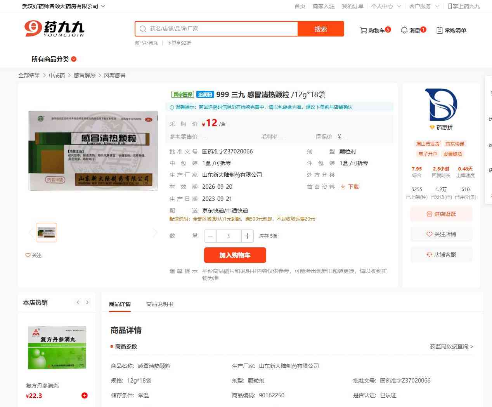Screen dimensions: 492x407
Task: Click the 药惠拼 store logo
Action: pos(441,105)
